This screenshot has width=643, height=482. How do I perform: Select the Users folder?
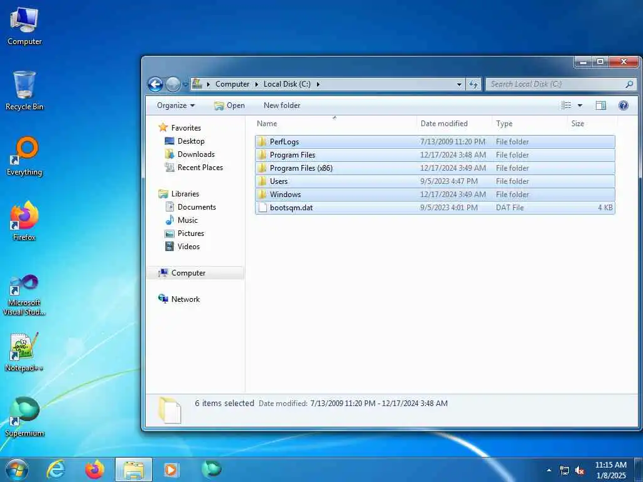click(435, 181)
